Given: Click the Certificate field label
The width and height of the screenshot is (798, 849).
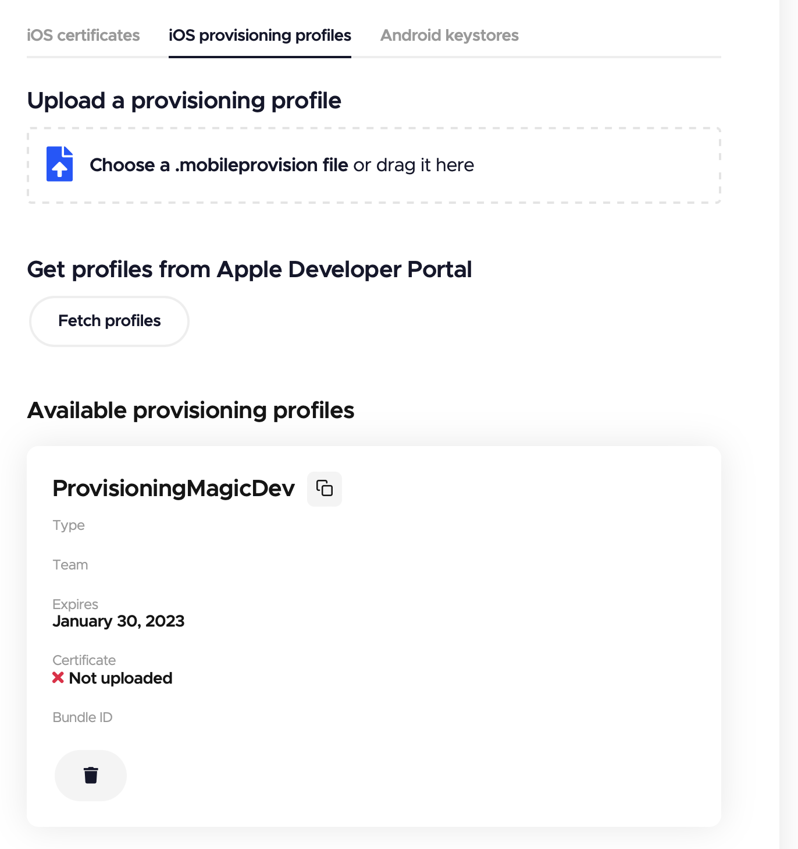Looking at the screenshot, I should [x=84, y=660].
